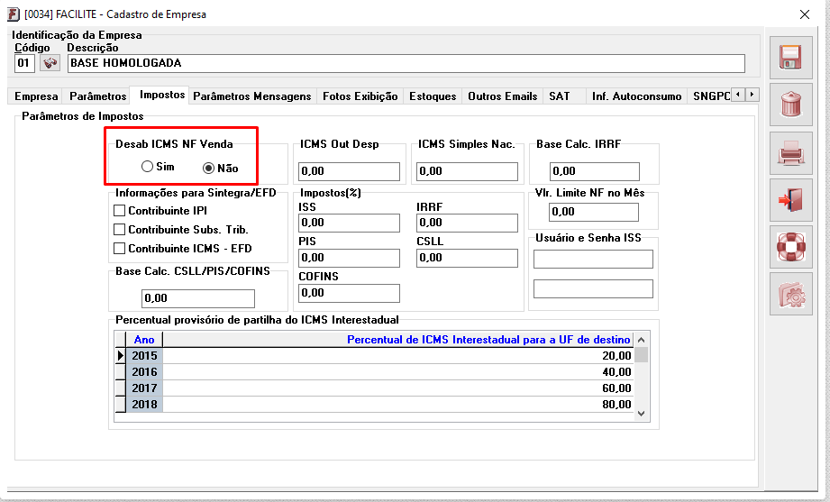Open the SNGPC tab

tap(711, 96)
